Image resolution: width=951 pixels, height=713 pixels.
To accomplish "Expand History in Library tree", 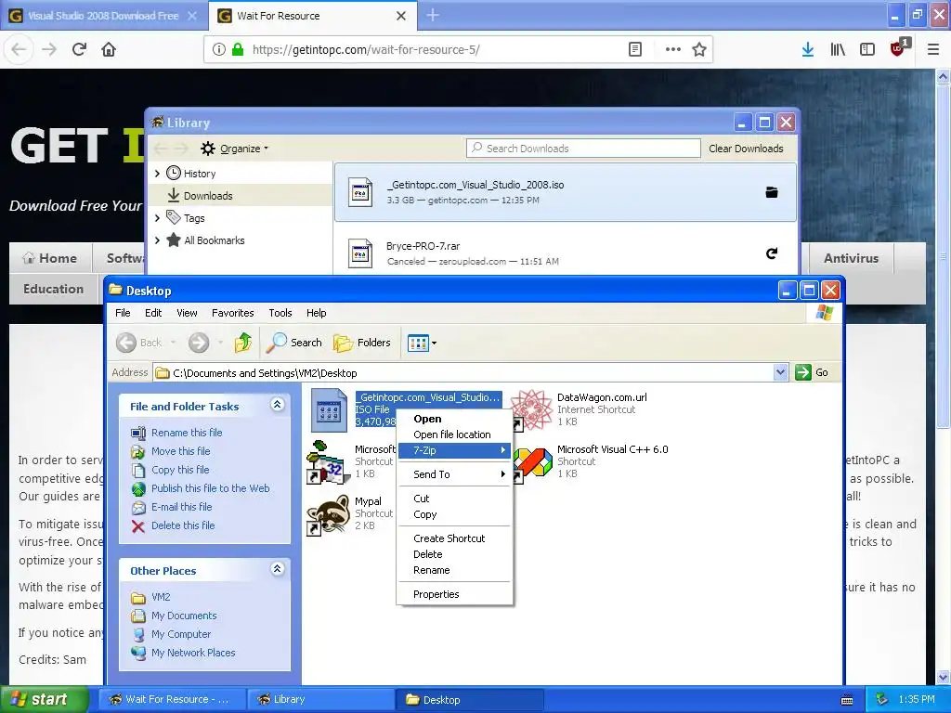I will click(x=158, y=174).
